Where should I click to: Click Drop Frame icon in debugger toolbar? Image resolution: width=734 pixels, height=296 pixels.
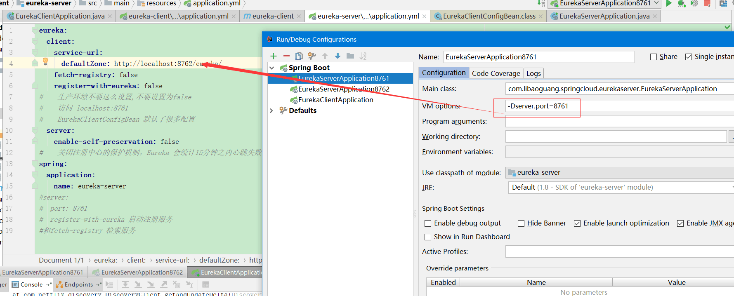pos(177,284)
